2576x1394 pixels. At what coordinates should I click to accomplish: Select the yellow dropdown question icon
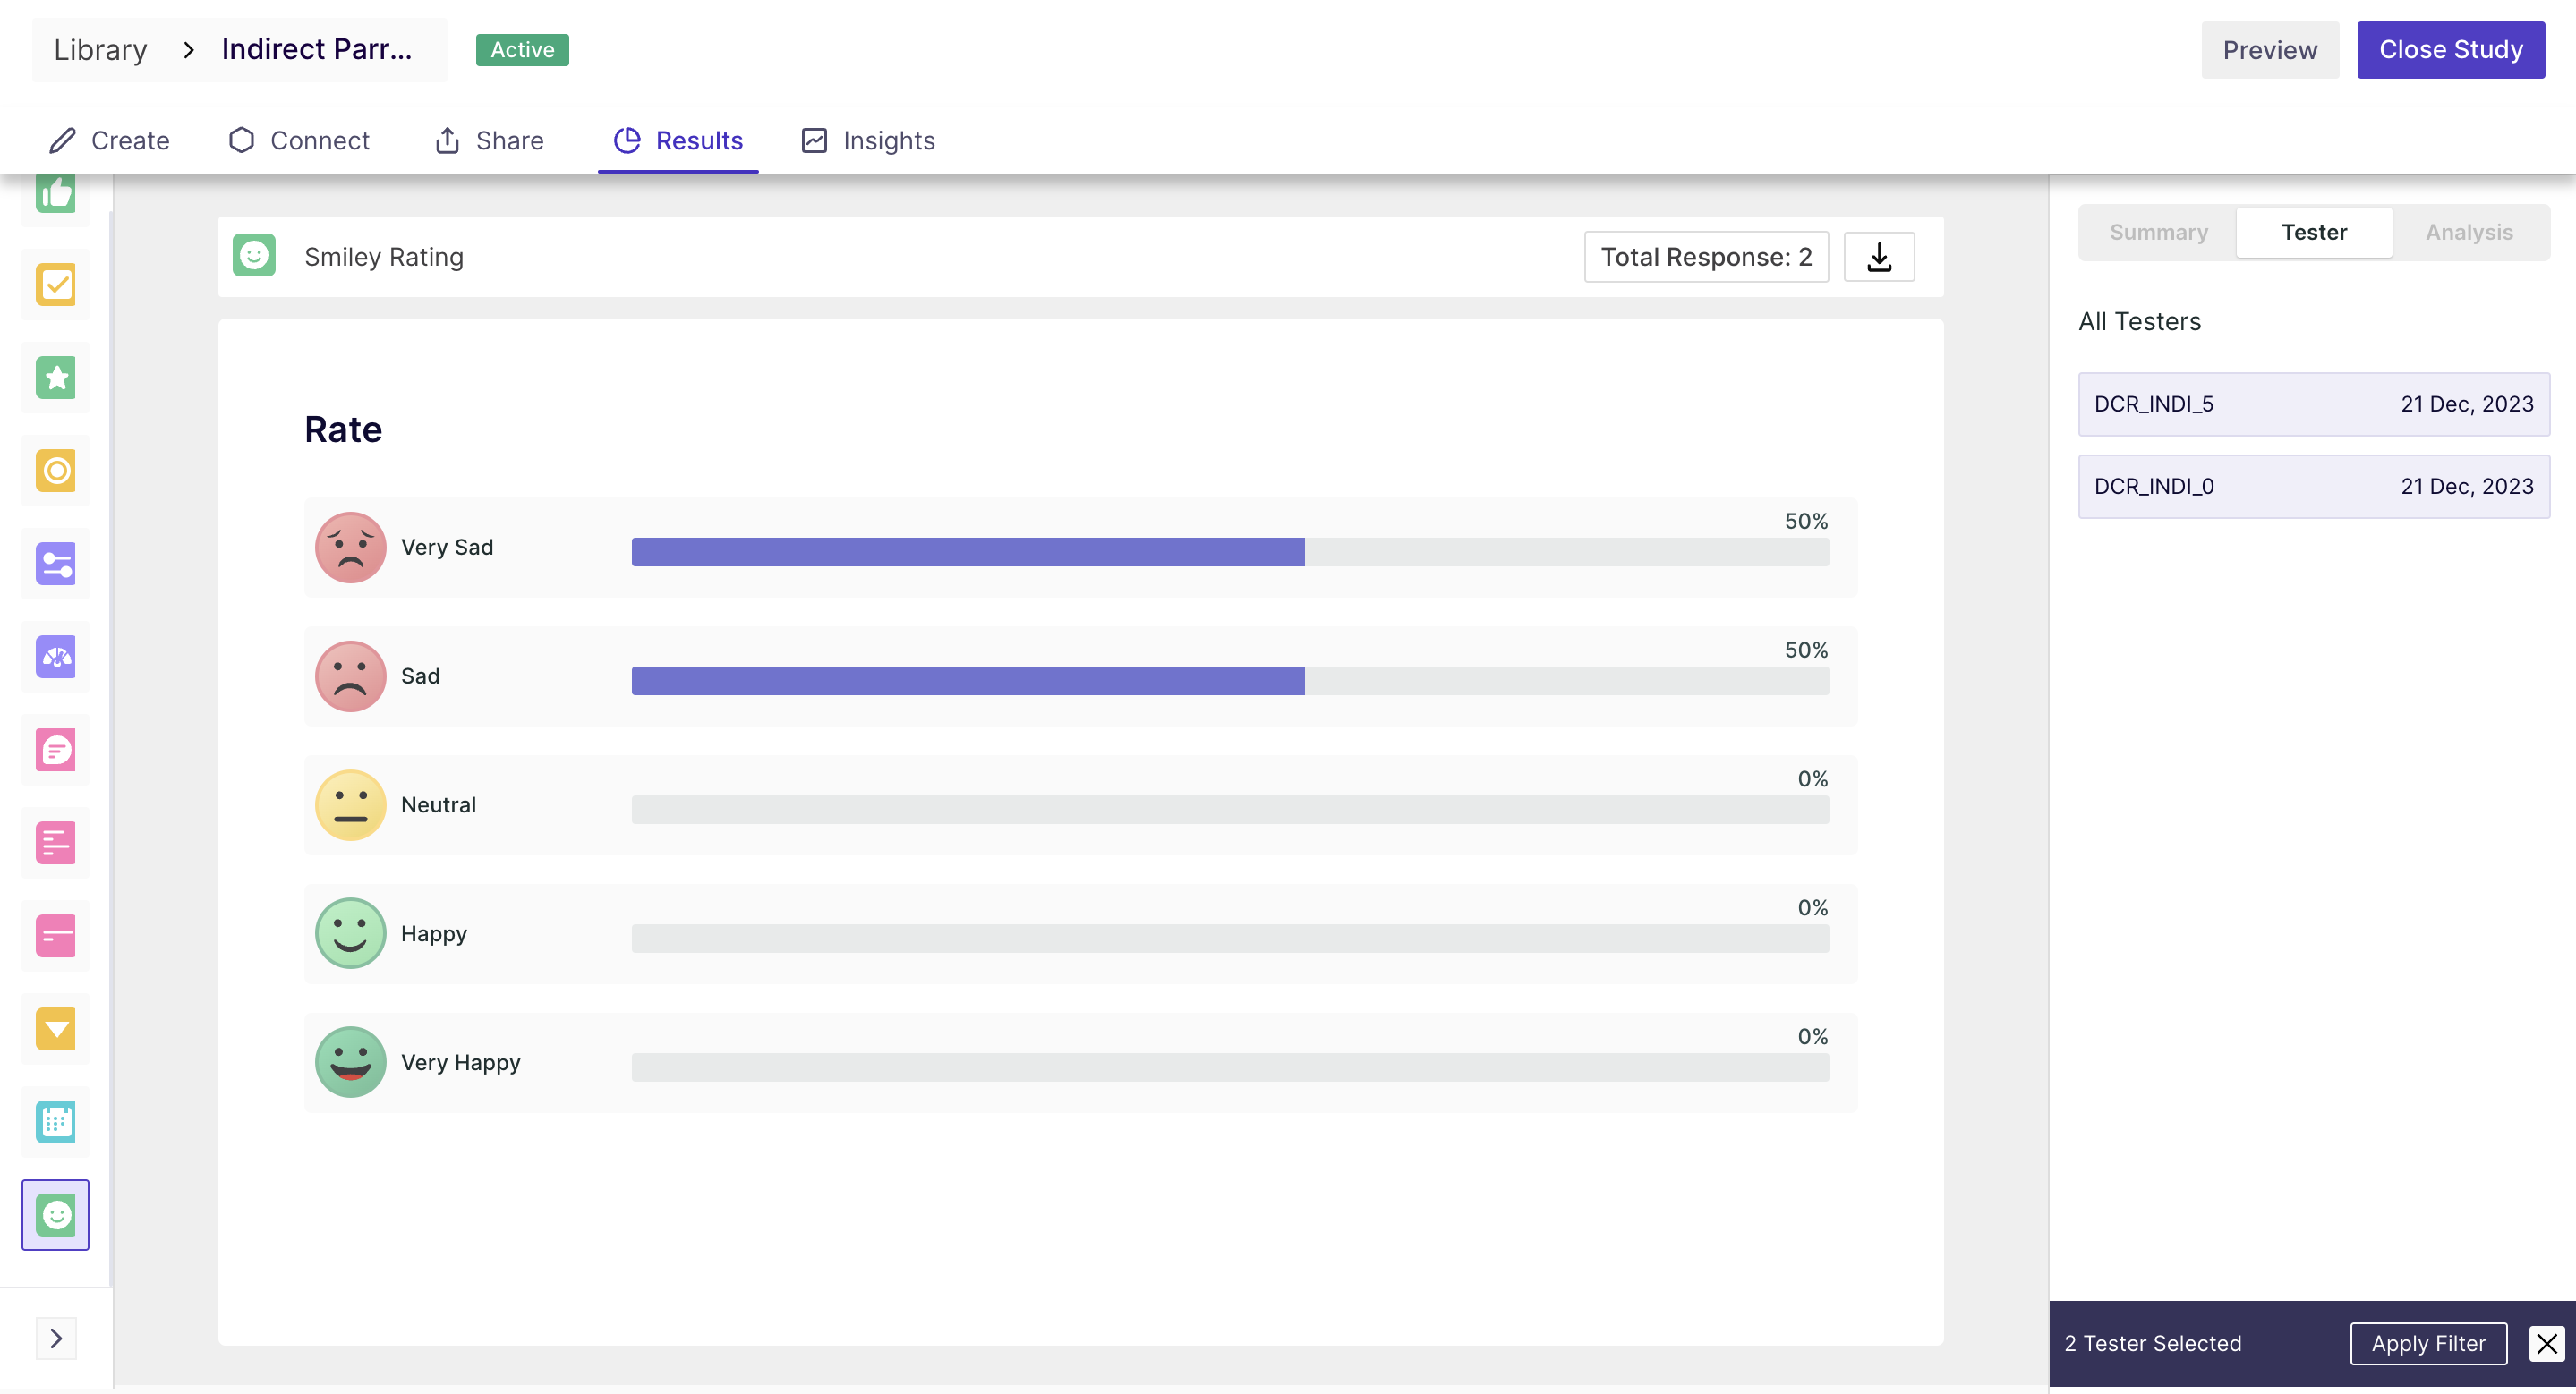(x=56, y=1029)
